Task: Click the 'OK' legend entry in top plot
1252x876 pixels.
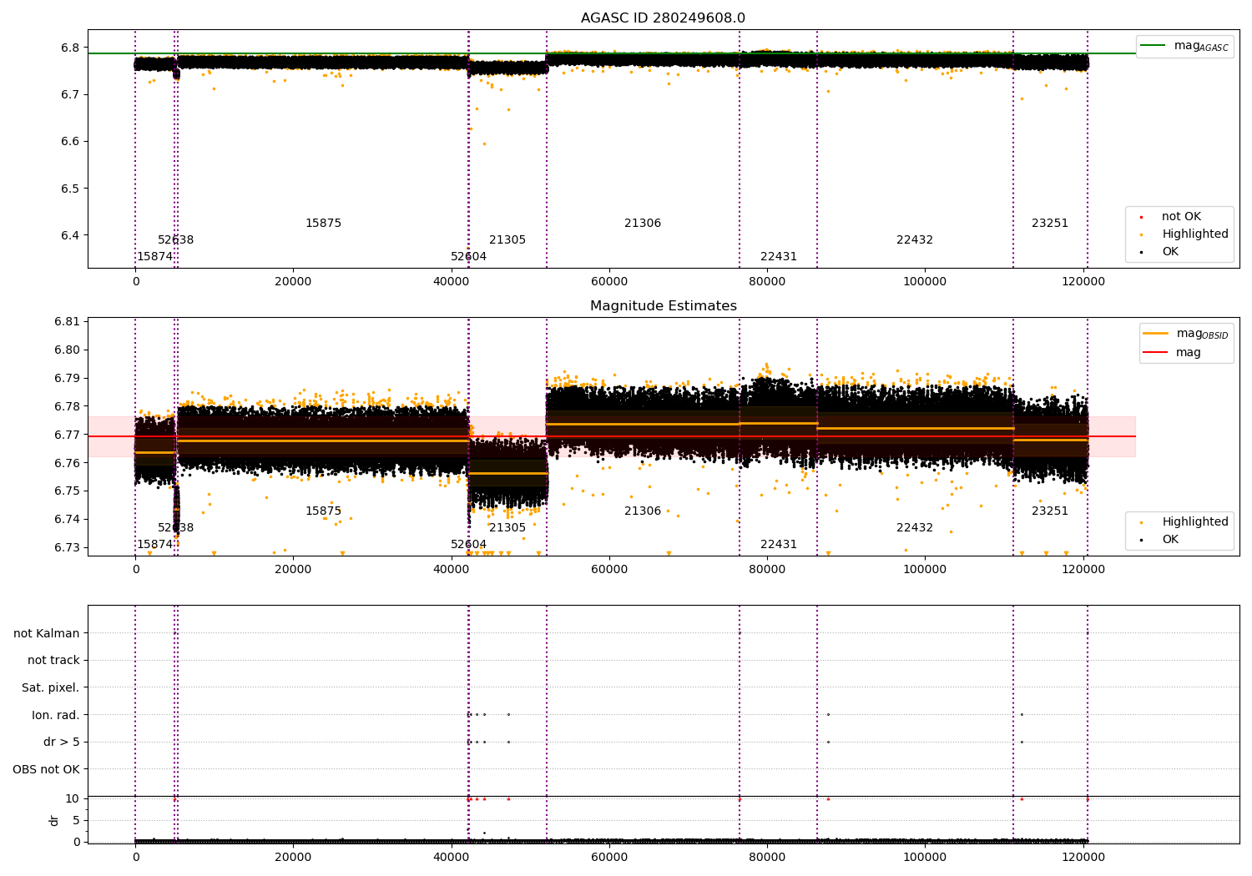Action: 1170,252
